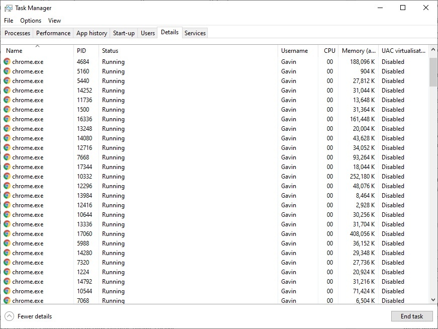Screen dimensions: 438x329
Task: Click the Chrome icon for PID 16336
Action: pyautogui.click(x=7, y=119)
